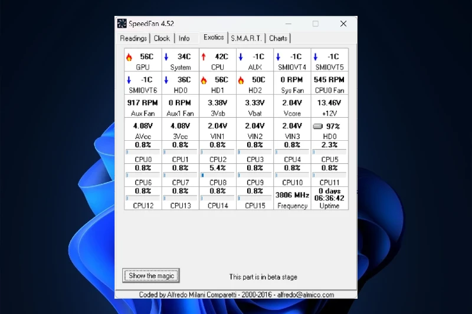
Task: Close the SpeedFan window
Action: (x=343, y=24)
